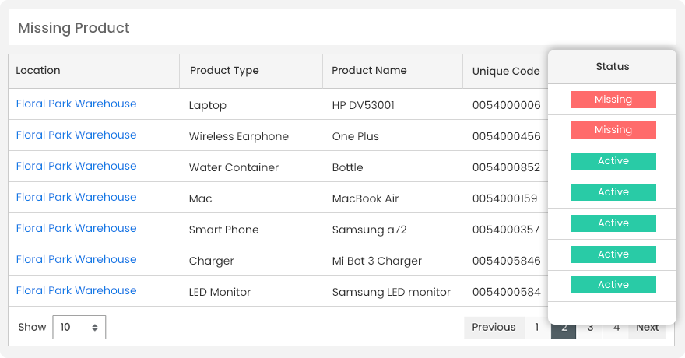Open Floral Park Warehouse link for Mac row
The image size is (685, 358).
point(76,197)
